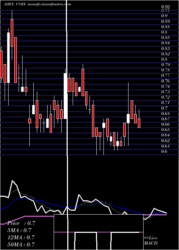
Task: Click the 0.71 price axis label
Action: click(x=165, y=102)
